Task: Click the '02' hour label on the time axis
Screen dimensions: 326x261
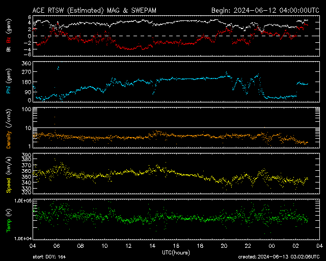Action: coord(295,246)
